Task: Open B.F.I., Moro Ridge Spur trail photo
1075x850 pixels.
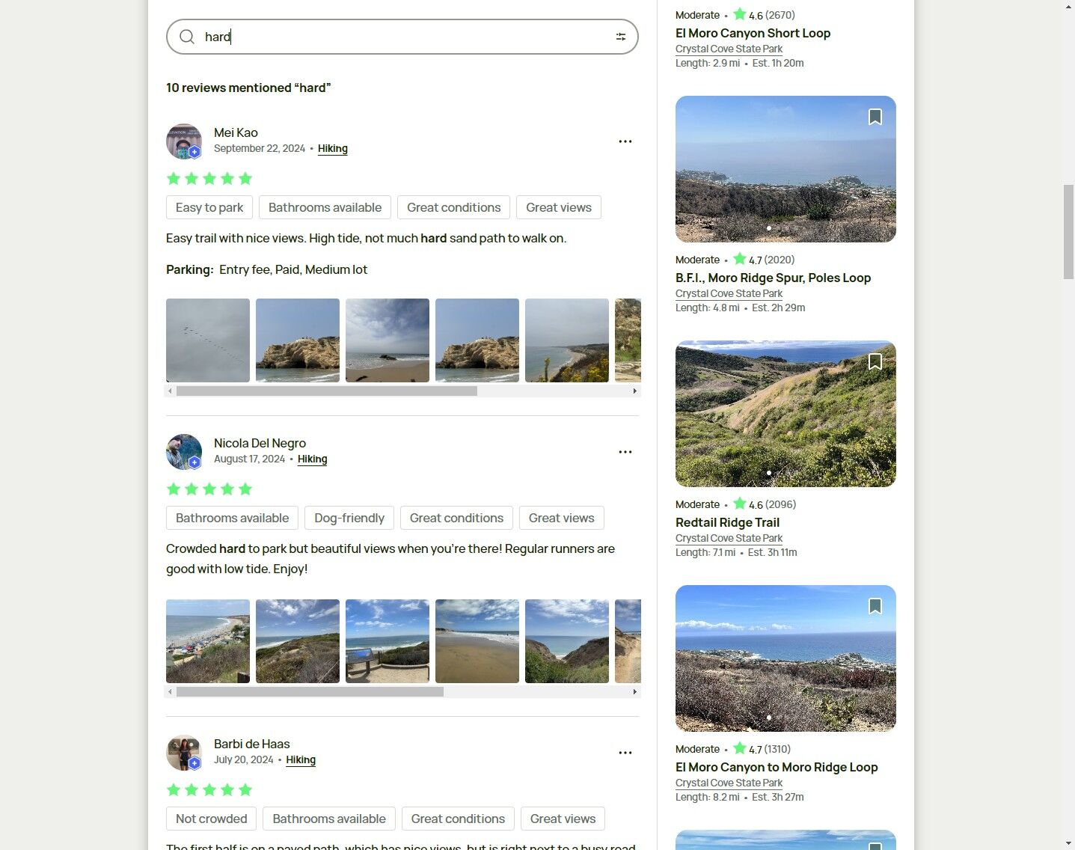Action: coord(785,169)
